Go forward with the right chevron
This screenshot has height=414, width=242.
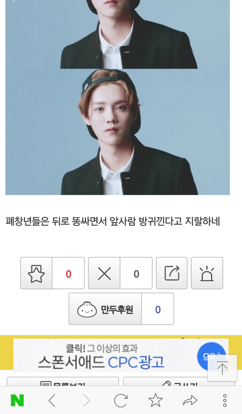pos(87,400)
